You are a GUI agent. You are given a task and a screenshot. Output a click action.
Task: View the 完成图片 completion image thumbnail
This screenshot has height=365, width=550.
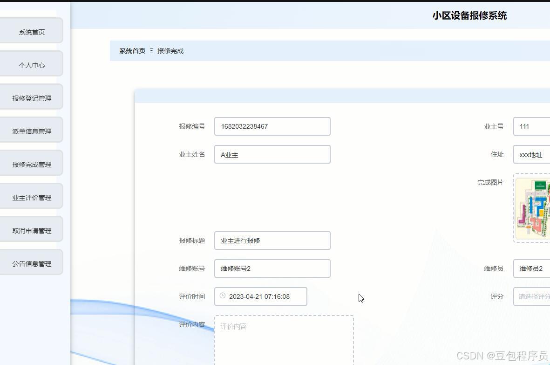tap(533, 209)
